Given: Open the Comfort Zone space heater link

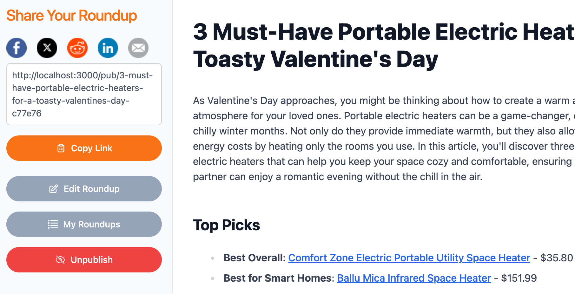Looking at the screenshot, I should 409,258.
